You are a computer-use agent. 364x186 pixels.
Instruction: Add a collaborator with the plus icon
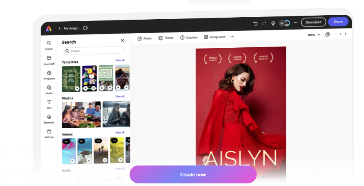[281, 23]
